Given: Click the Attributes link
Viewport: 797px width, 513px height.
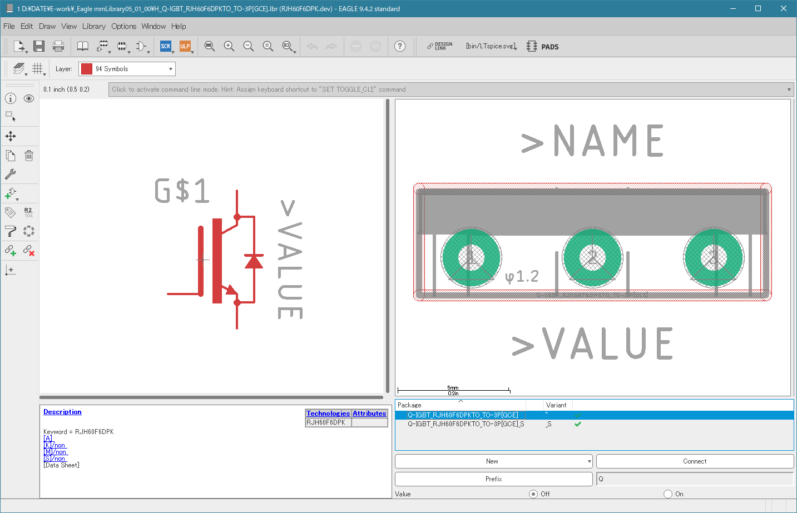Looking at the screenshot, I should click(369, 414).
